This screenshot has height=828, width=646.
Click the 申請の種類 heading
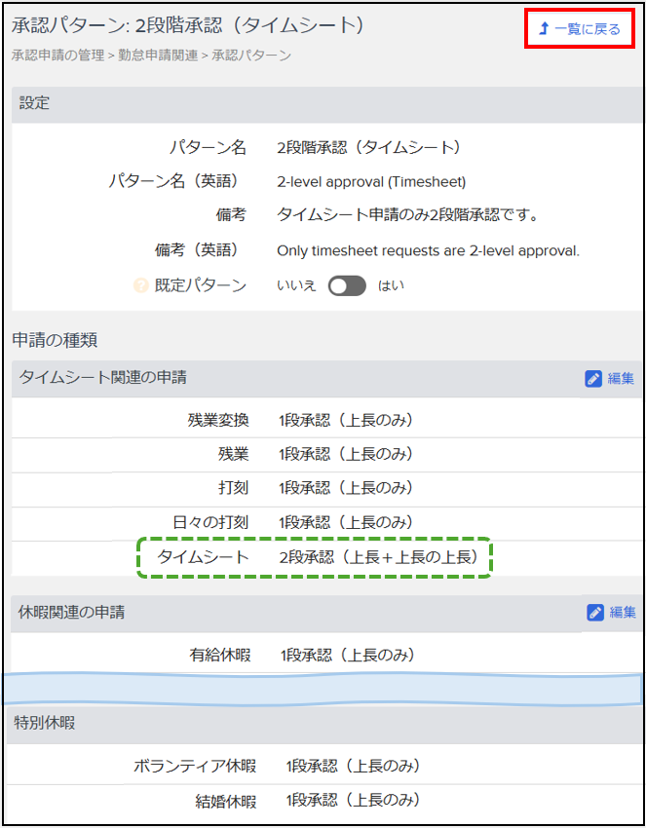[55, 340]
